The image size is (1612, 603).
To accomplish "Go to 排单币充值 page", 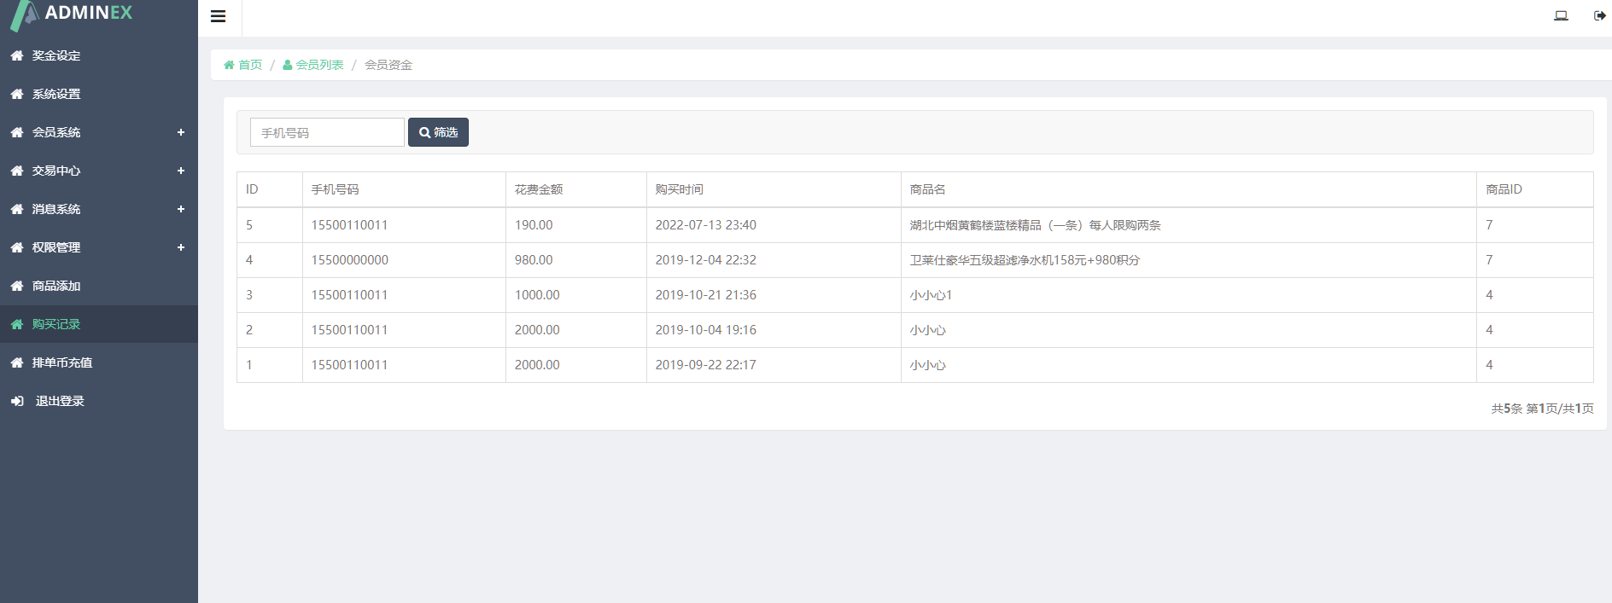I will tap(62, 362).
